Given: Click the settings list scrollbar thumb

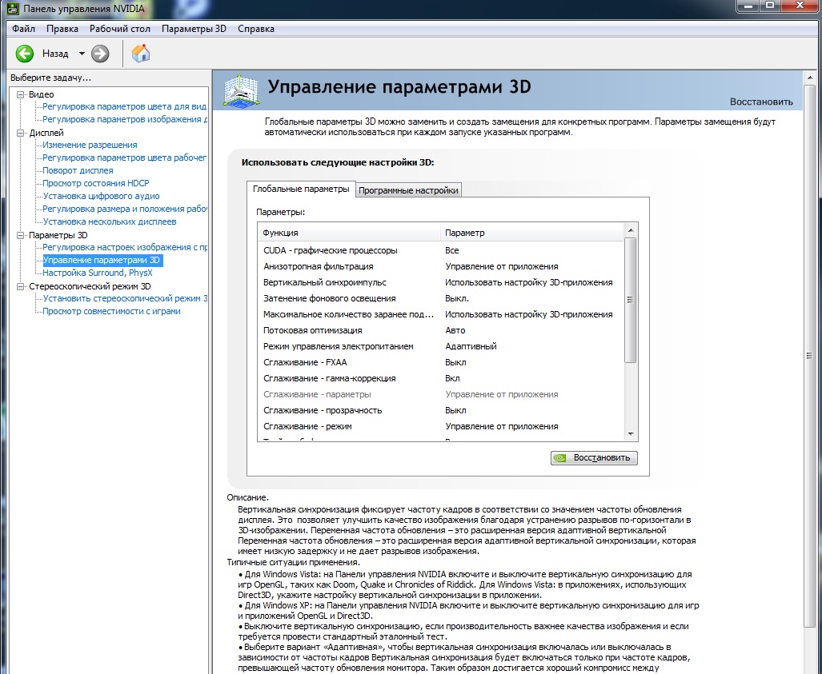Looking at the screenshot, I should point(631,300).
